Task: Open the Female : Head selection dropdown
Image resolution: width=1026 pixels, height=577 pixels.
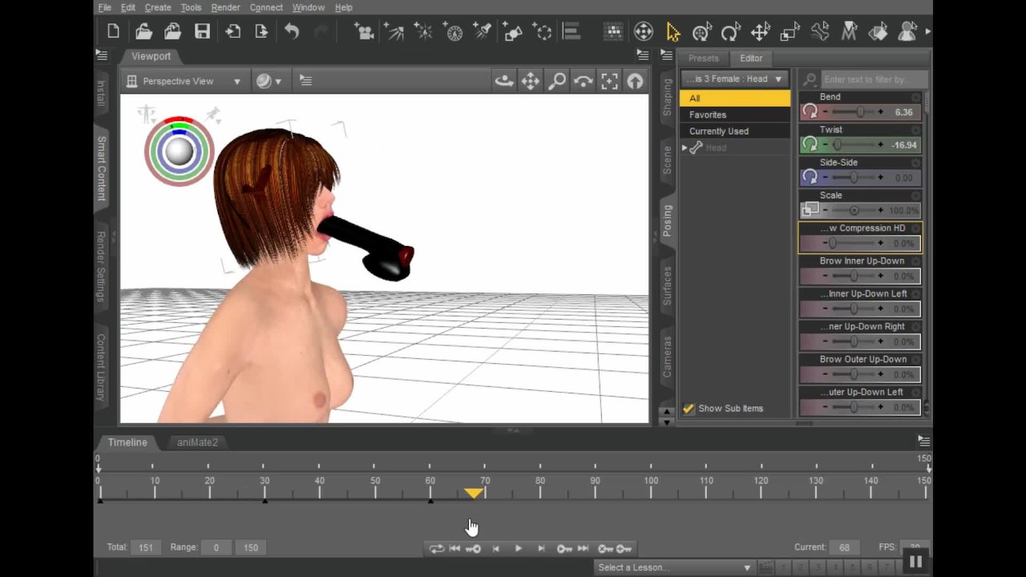Action: point(734,79)
